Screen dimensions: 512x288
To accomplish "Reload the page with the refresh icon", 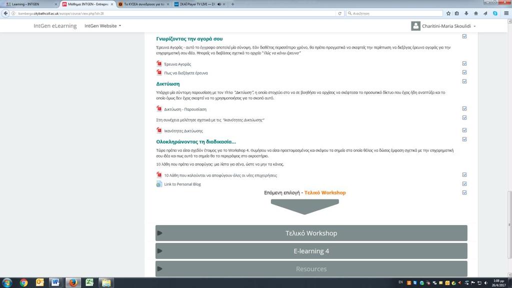I will click(339, 13).
